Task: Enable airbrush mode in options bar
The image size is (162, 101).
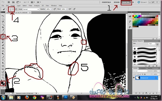Action: point(70,9)
